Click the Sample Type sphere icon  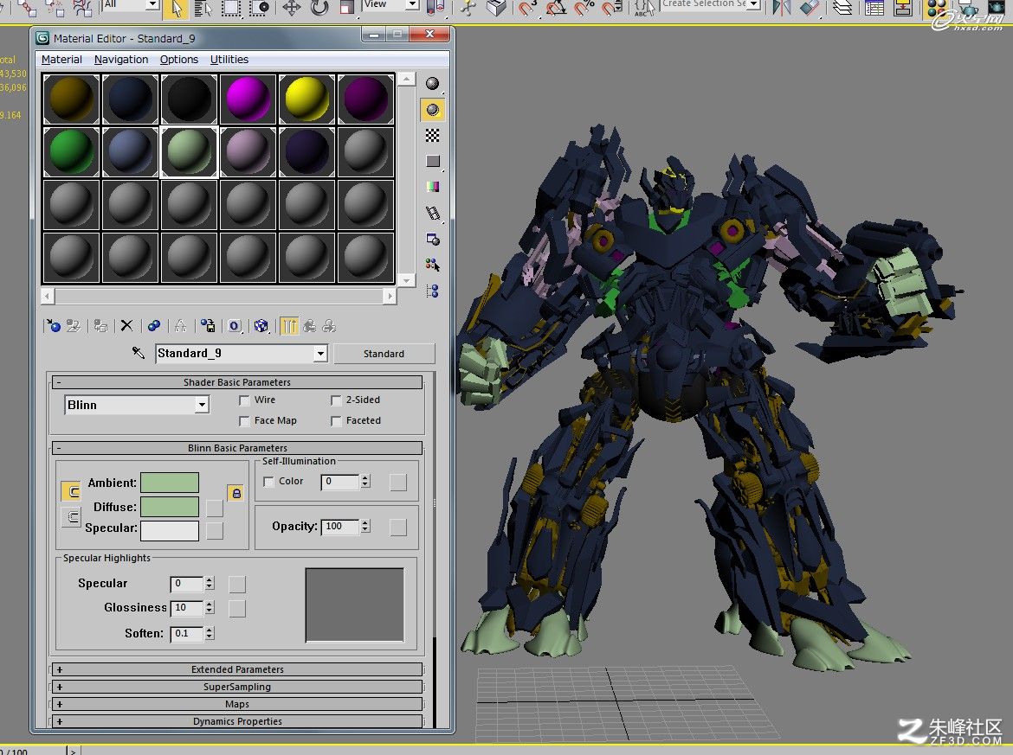click(x=433, y=83)
